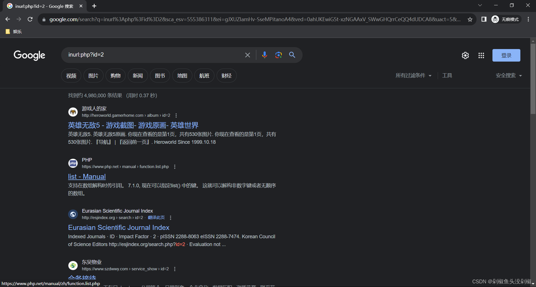Click the www.szdwwy.com URL breadcrumb

point(125,269)
